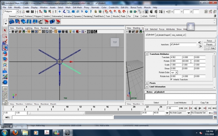Click the FT shelf icon
Image resolution: width=218 pixels, height=136 pixels.
tap(46, 21)
